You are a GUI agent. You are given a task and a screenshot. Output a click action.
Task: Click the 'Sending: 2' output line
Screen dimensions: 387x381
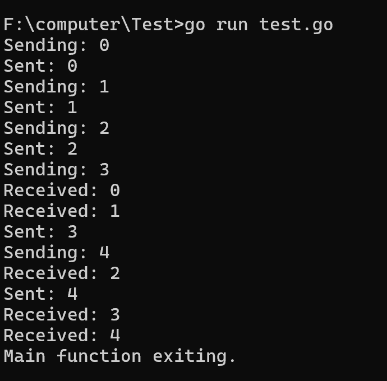[x=56, y=128]
